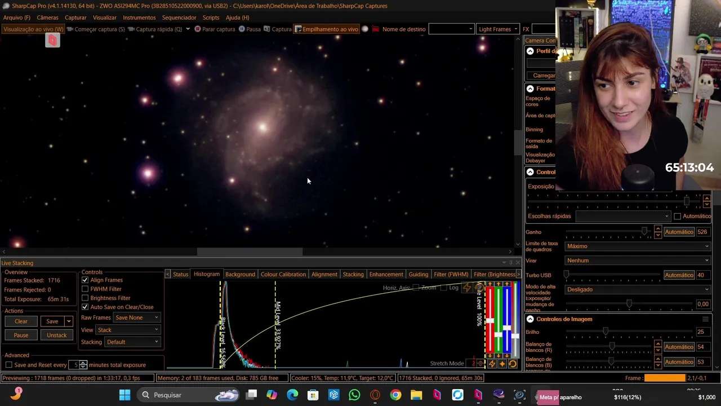The height and width of the screenshot is (406, 721).
Task: Toggle Auto Save on Clear/Close checkbox
Action: (x=85, y=307)
